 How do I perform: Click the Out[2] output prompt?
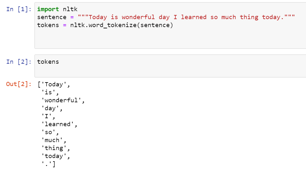pyautogui.click(x=19, y=84)
